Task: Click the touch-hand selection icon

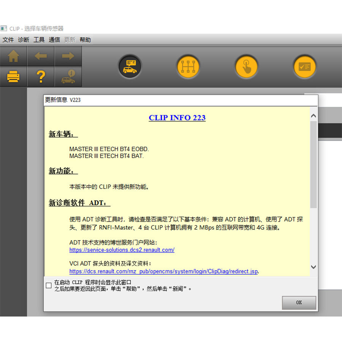Action: click(246, 66)
